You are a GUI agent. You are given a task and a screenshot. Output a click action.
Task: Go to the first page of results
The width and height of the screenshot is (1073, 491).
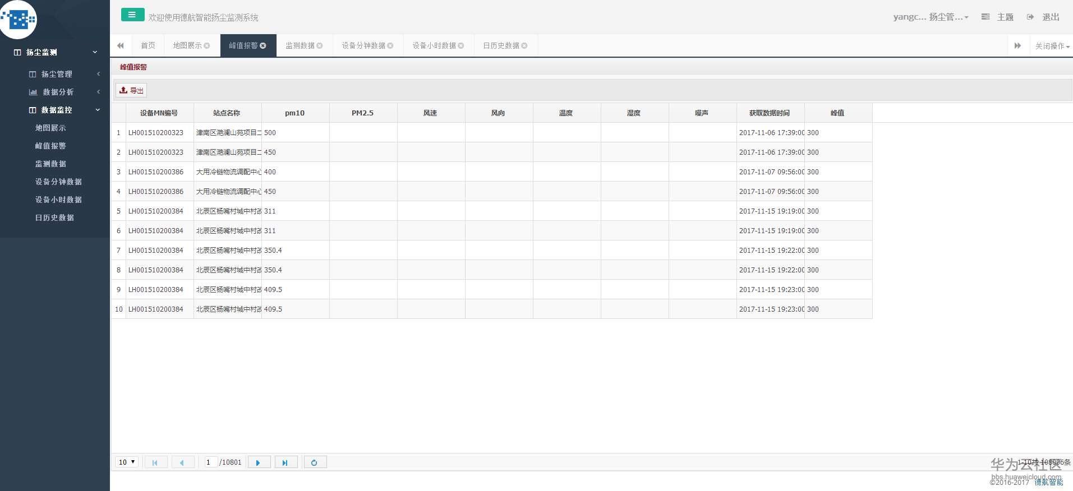(155, 462)
